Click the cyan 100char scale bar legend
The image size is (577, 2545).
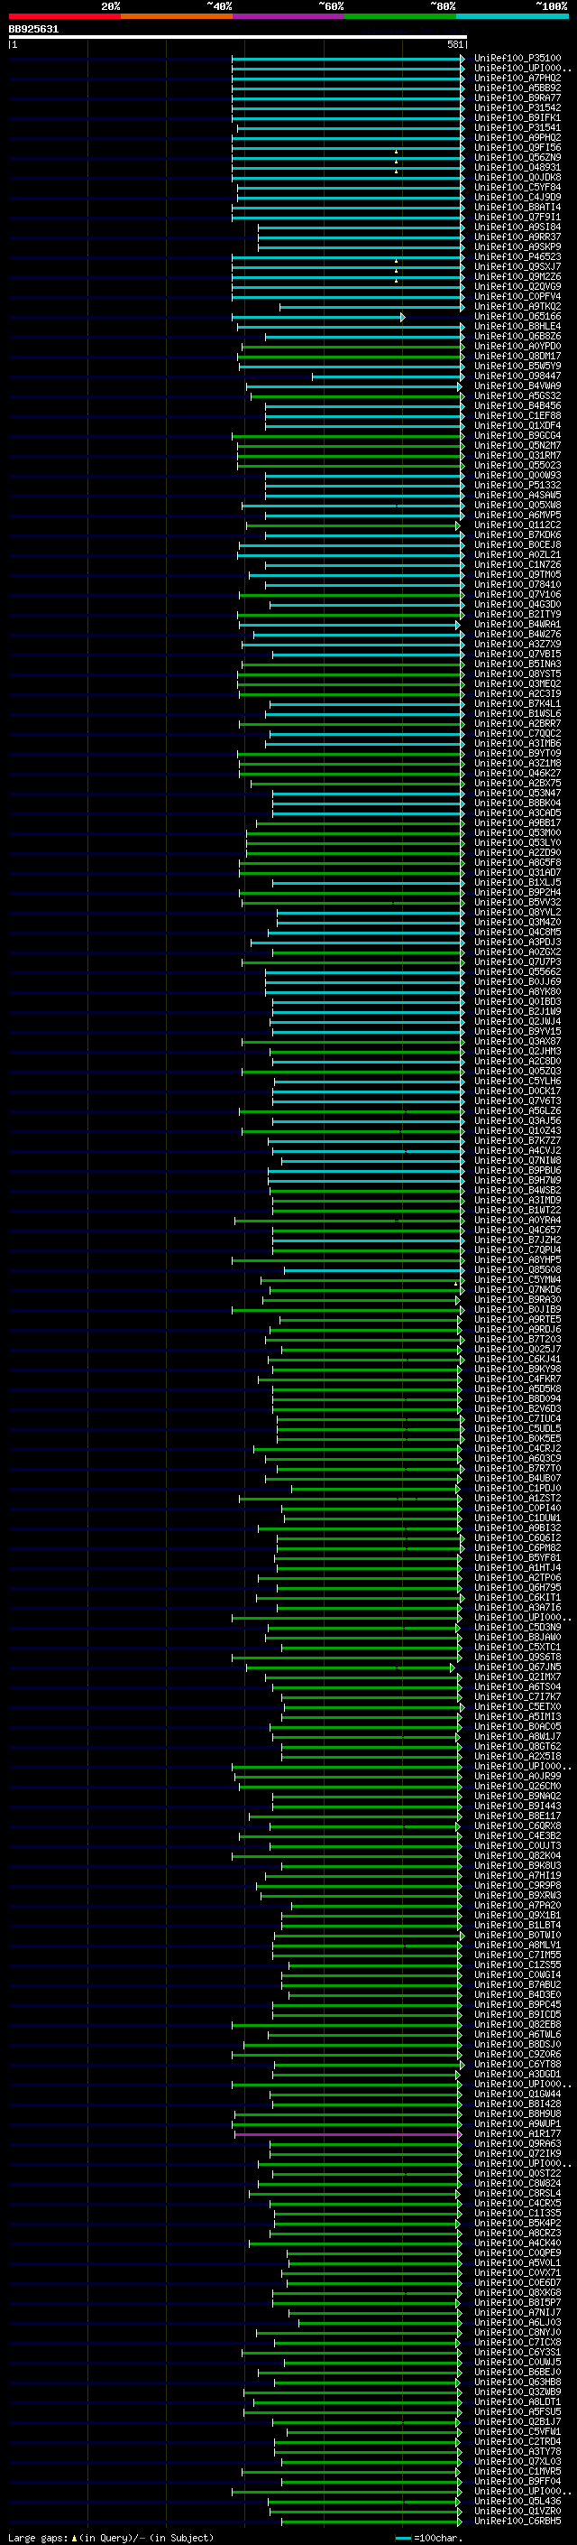pos(403,2537)
